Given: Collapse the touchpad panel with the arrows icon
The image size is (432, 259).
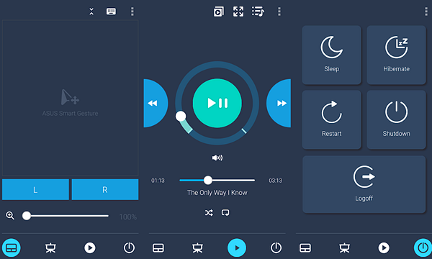Looking at the screenshot, I should click(91, 12).
